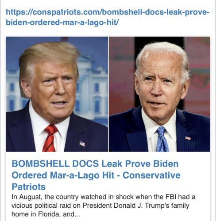Click the left preview photo with red tie
This screenshot has width=216, height=221.
tap(57, 94)
